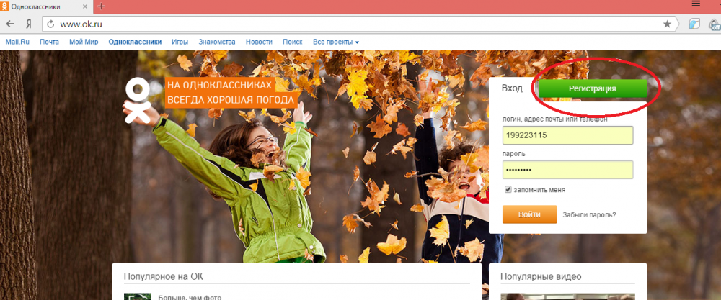Open Знакомства in the portal bar
Screen dimensions: 721x300
point(217,42)
